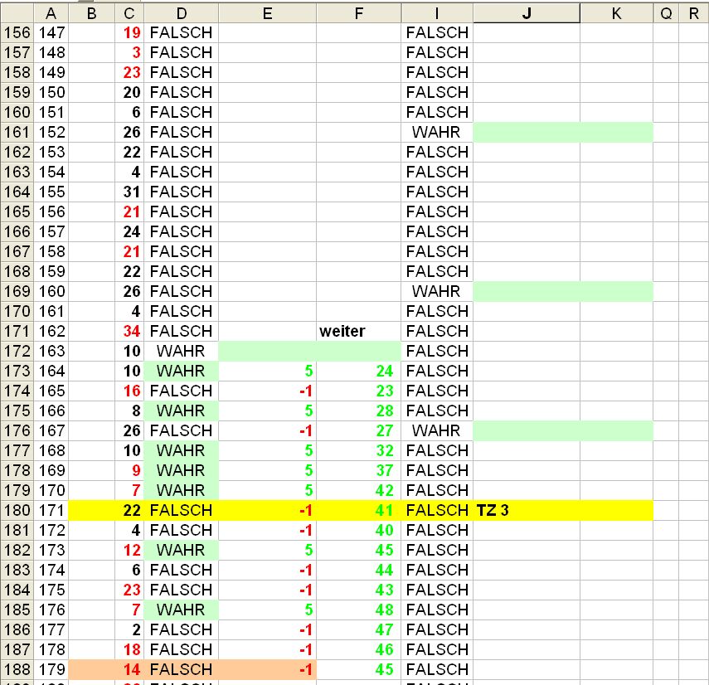709x685 pixels.
Task: Click FALSCH in column D of row 160
Action: pos(182,112)
